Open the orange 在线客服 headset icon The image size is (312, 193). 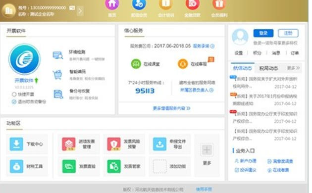click(x=183, y=64)
